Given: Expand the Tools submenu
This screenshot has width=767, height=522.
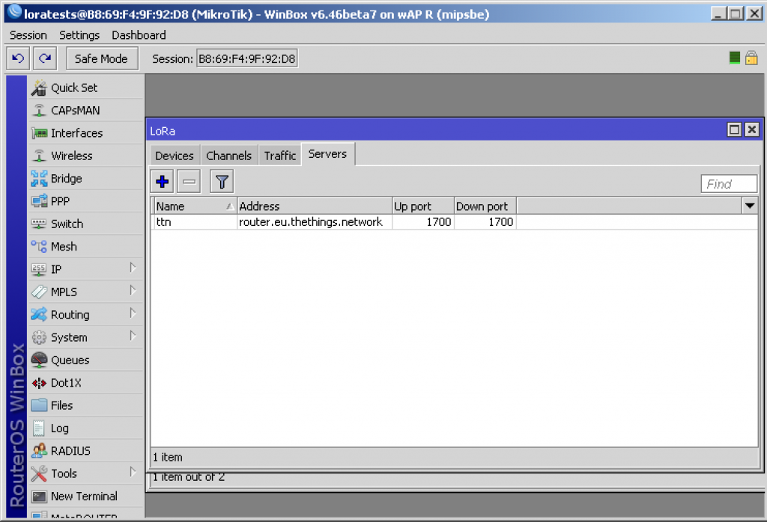Looking at the screenshot, I should pyautogui.click(x=64, y=473).
